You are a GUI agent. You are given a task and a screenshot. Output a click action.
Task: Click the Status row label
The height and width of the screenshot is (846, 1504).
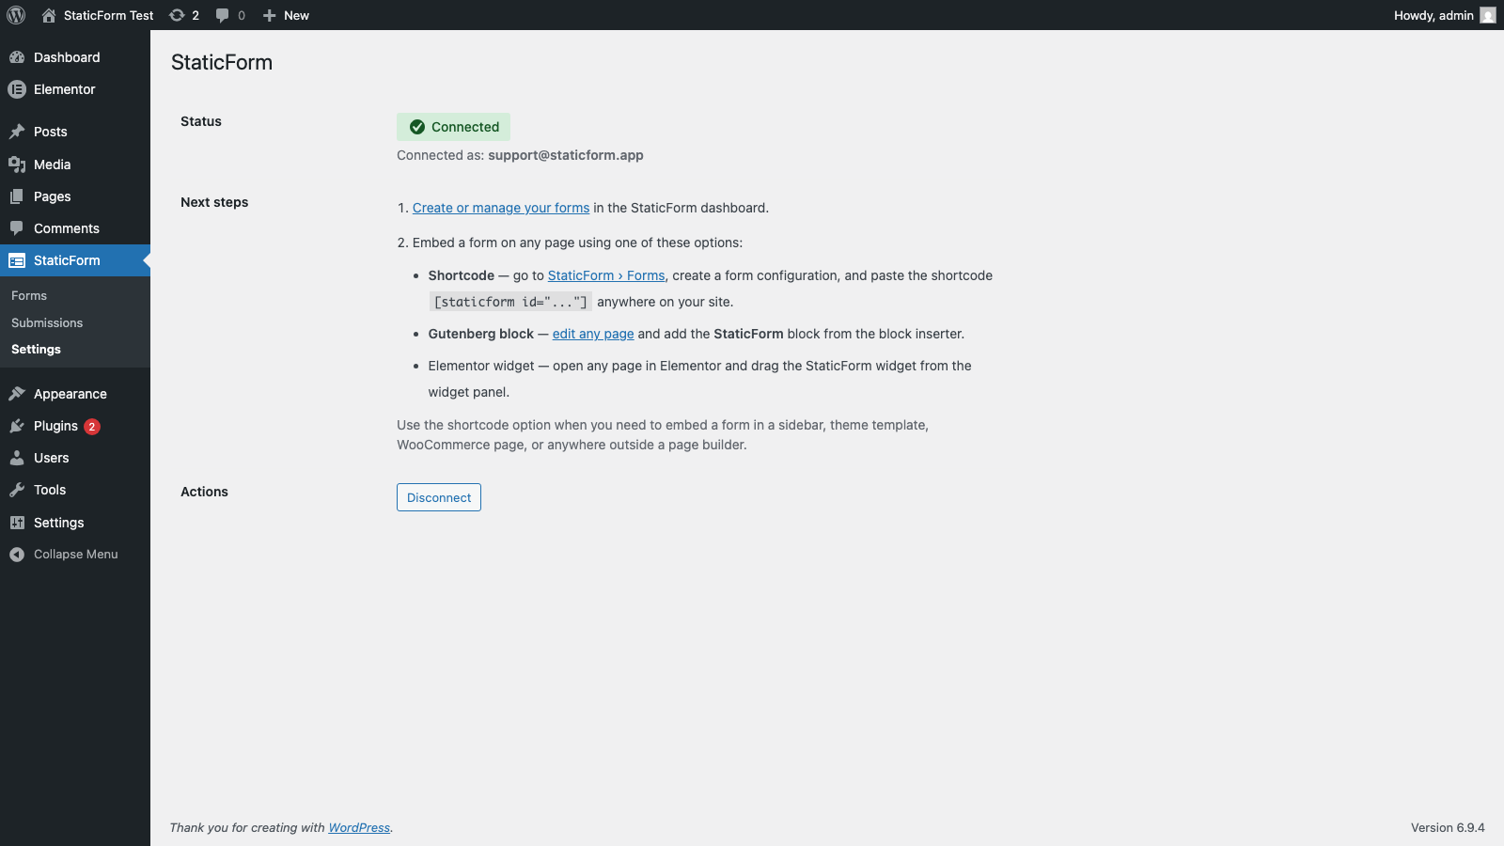click(201, 121)
